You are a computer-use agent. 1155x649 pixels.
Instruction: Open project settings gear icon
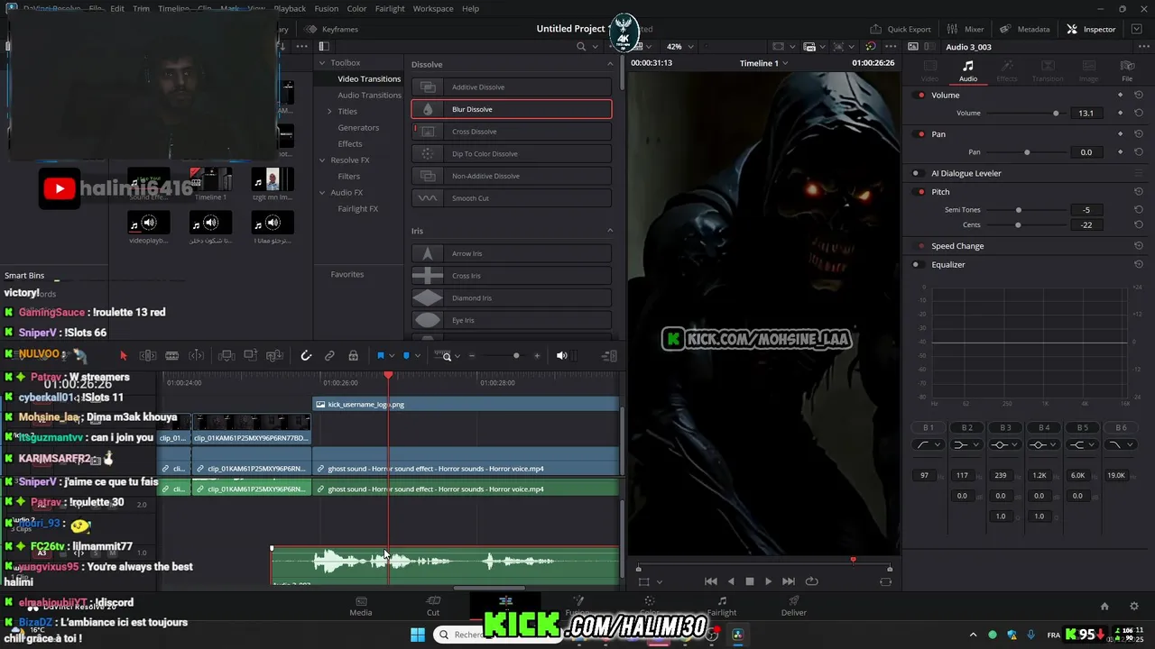[x=1134, y=606]
